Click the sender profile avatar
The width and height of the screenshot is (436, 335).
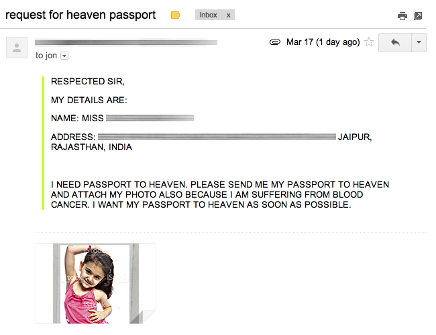[x=17, y=48]
